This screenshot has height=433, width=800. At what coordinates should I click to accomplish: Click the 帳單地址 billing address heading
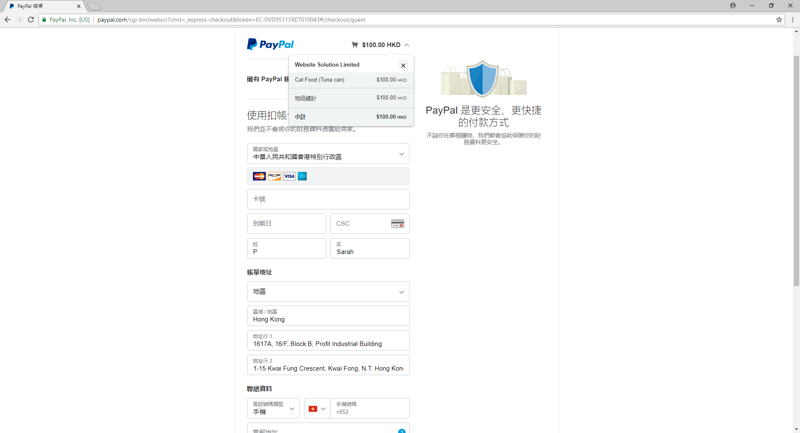pos(259,272)
